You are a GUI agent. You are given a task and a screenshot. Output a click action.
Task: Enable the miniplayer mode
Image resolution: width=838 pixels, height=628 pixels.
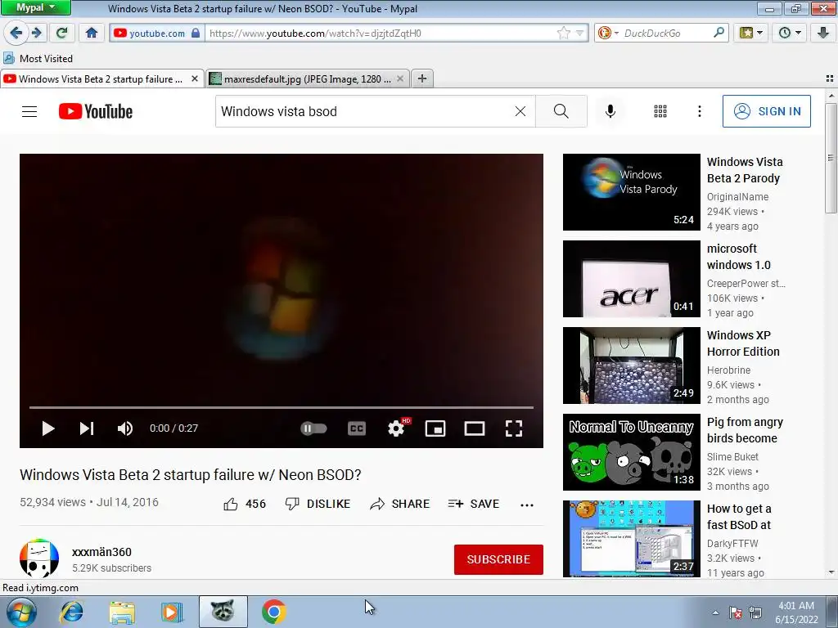point(435,428)
